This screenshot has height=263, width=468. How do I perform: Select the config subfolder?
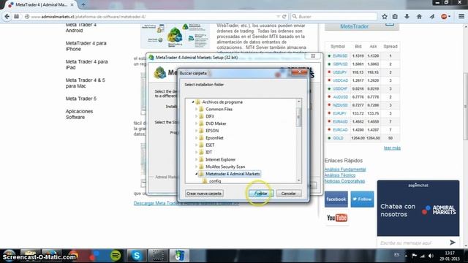point(215,181)
